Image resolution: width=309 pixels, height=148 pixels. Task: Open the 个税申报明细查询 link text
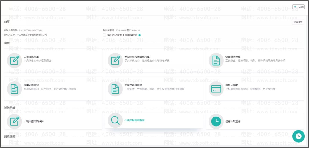point(134,120)
